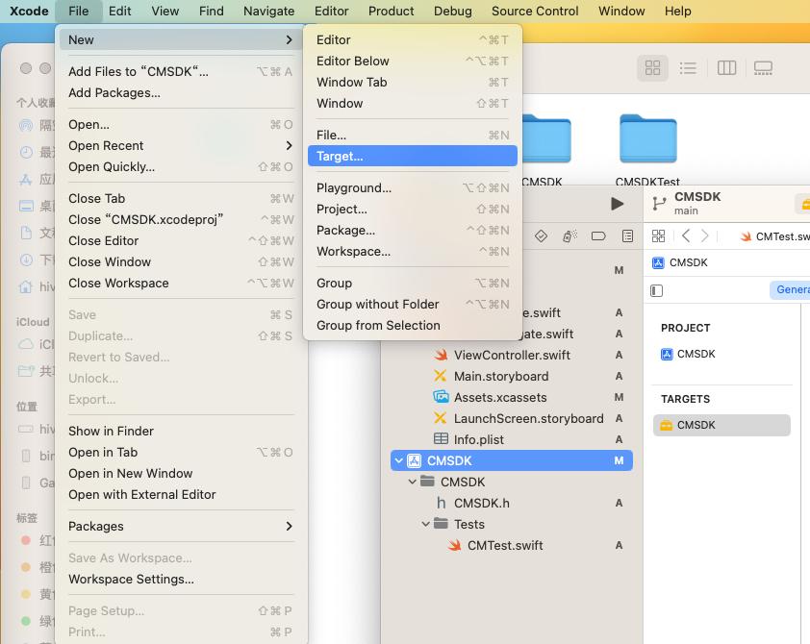810x644 pixels.
Task: Run the project with the play button
Action: tap(617, 204)
